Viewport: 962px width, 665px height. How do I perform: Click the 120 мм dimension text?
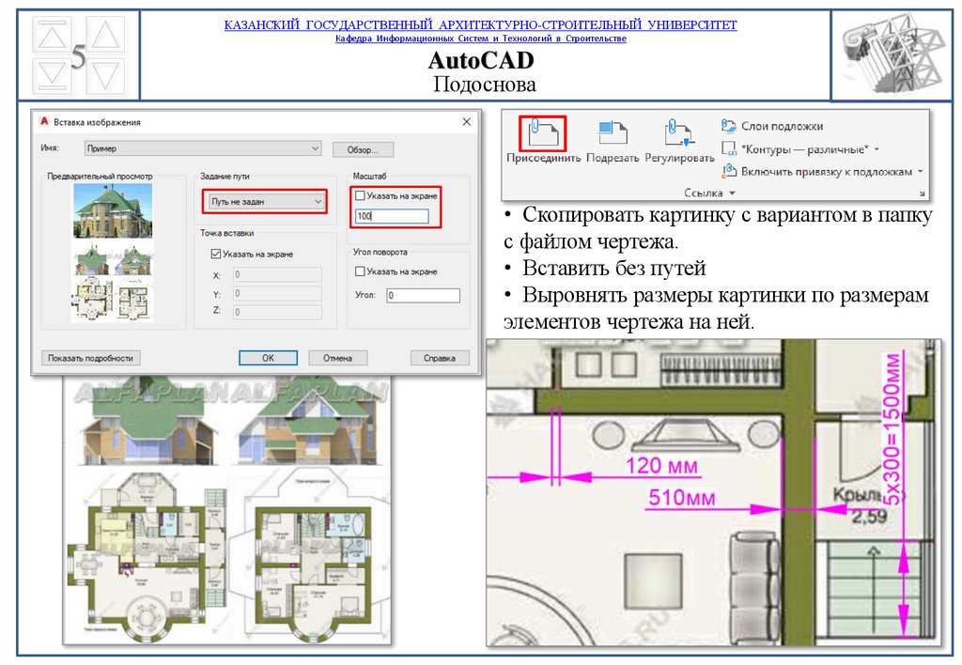(x=661, y=466)
